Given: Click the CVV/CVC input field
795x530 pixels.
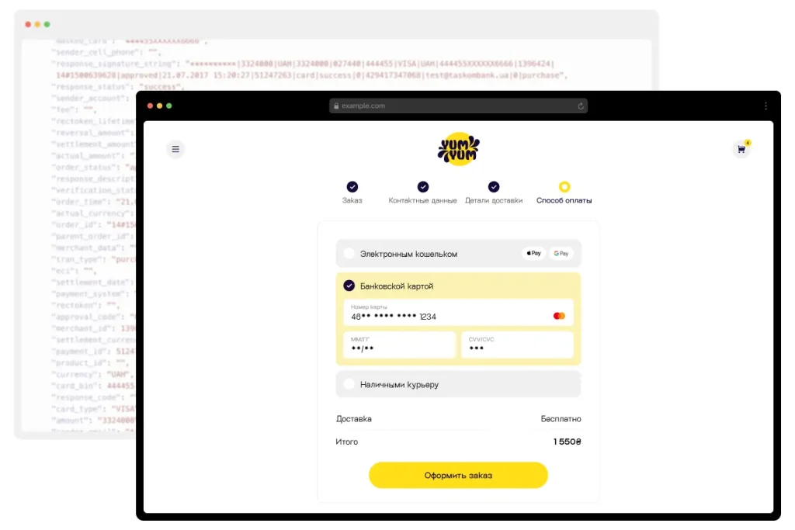Looking at the screenshot, I should [x=517, y=345].
